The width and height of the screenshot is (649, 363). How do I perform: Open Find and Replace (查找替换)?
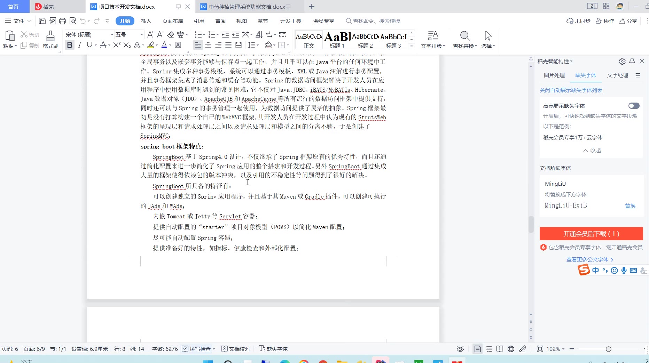click(x=465, y=40)
